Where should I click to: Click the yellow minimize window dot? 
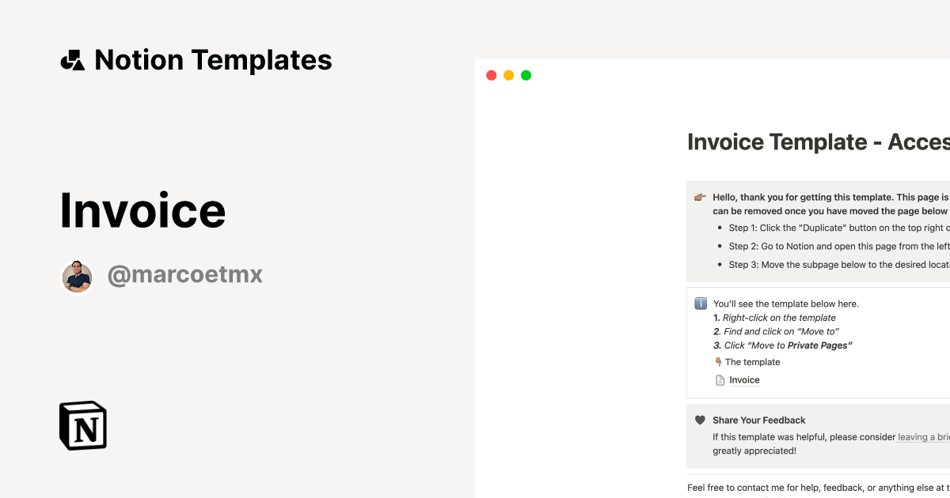pyautogui.click(x=508, y=75)
